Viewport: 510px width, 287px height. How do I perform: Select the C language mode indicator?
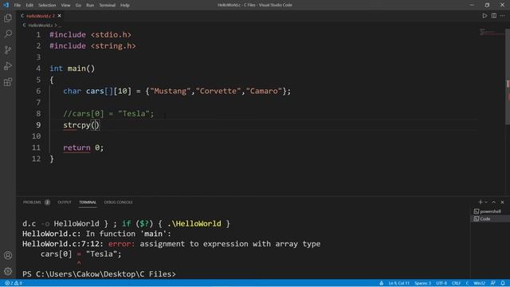467,283
